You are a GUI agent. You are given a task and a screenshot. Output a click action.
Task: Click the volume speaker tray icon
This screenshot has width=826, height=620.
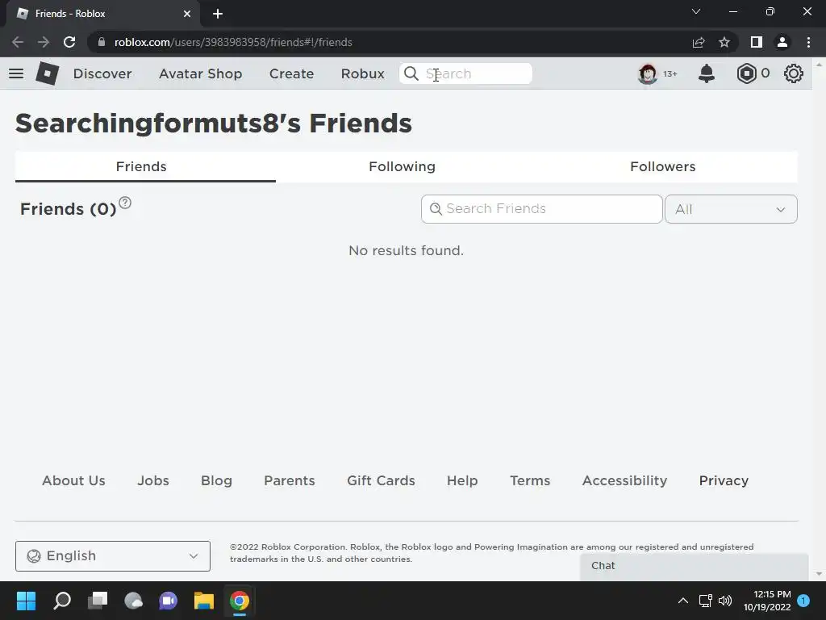pos(725,601)
